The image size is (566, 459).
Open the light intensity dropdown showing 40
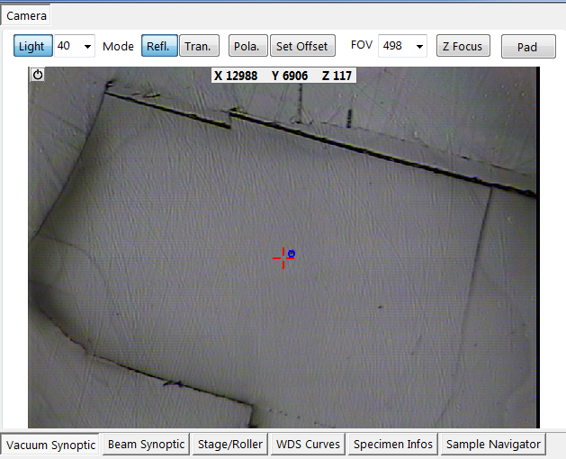(x=75, y=46)
